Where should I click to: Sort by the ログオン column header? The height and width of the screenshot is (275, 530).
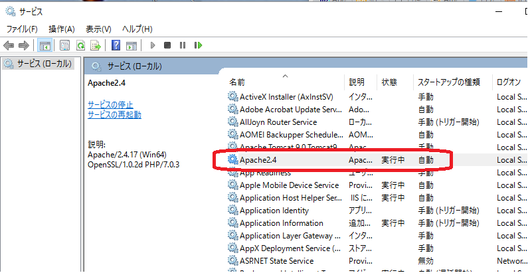508,82
